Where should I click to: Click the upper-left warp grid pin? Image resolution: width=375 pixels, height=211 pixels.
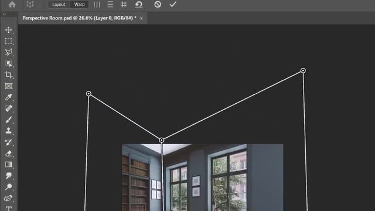point(88,94)
